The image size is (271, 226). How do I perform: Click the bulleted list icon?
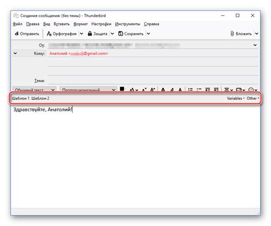190,89
